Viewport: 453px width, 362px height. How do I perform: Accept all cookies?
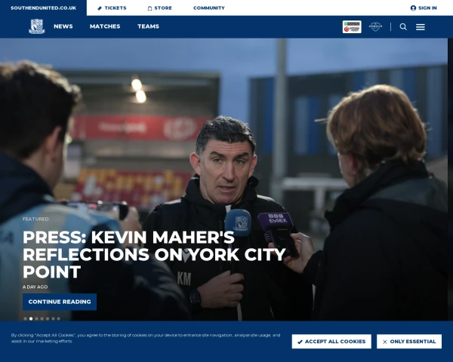[x=331, y=342]
